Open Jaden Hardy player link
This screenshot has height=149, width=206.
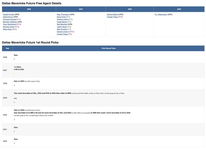62,27
